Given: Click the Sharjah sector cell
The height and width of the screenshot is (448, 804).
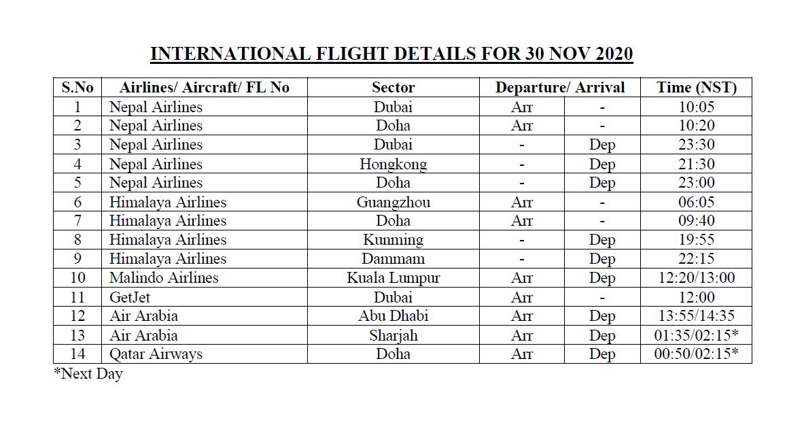Looking at the screenshot, I should coord(393,335).
